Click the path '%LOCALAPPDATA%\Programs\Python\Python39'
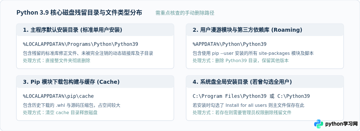 tap(80, 44)
